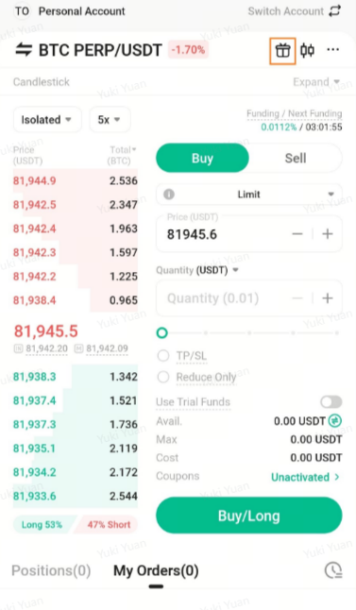Click the Switch Account arrows icon
The image size is (356, 610).
point(335,11)
